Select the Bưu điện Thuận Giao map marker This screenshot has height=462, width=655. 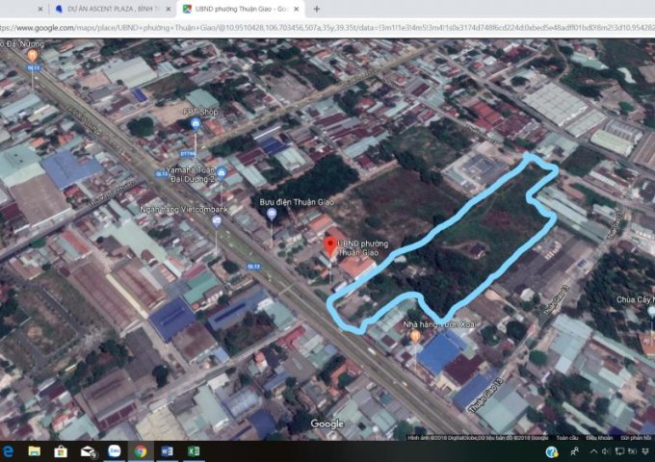click(272, 214)
